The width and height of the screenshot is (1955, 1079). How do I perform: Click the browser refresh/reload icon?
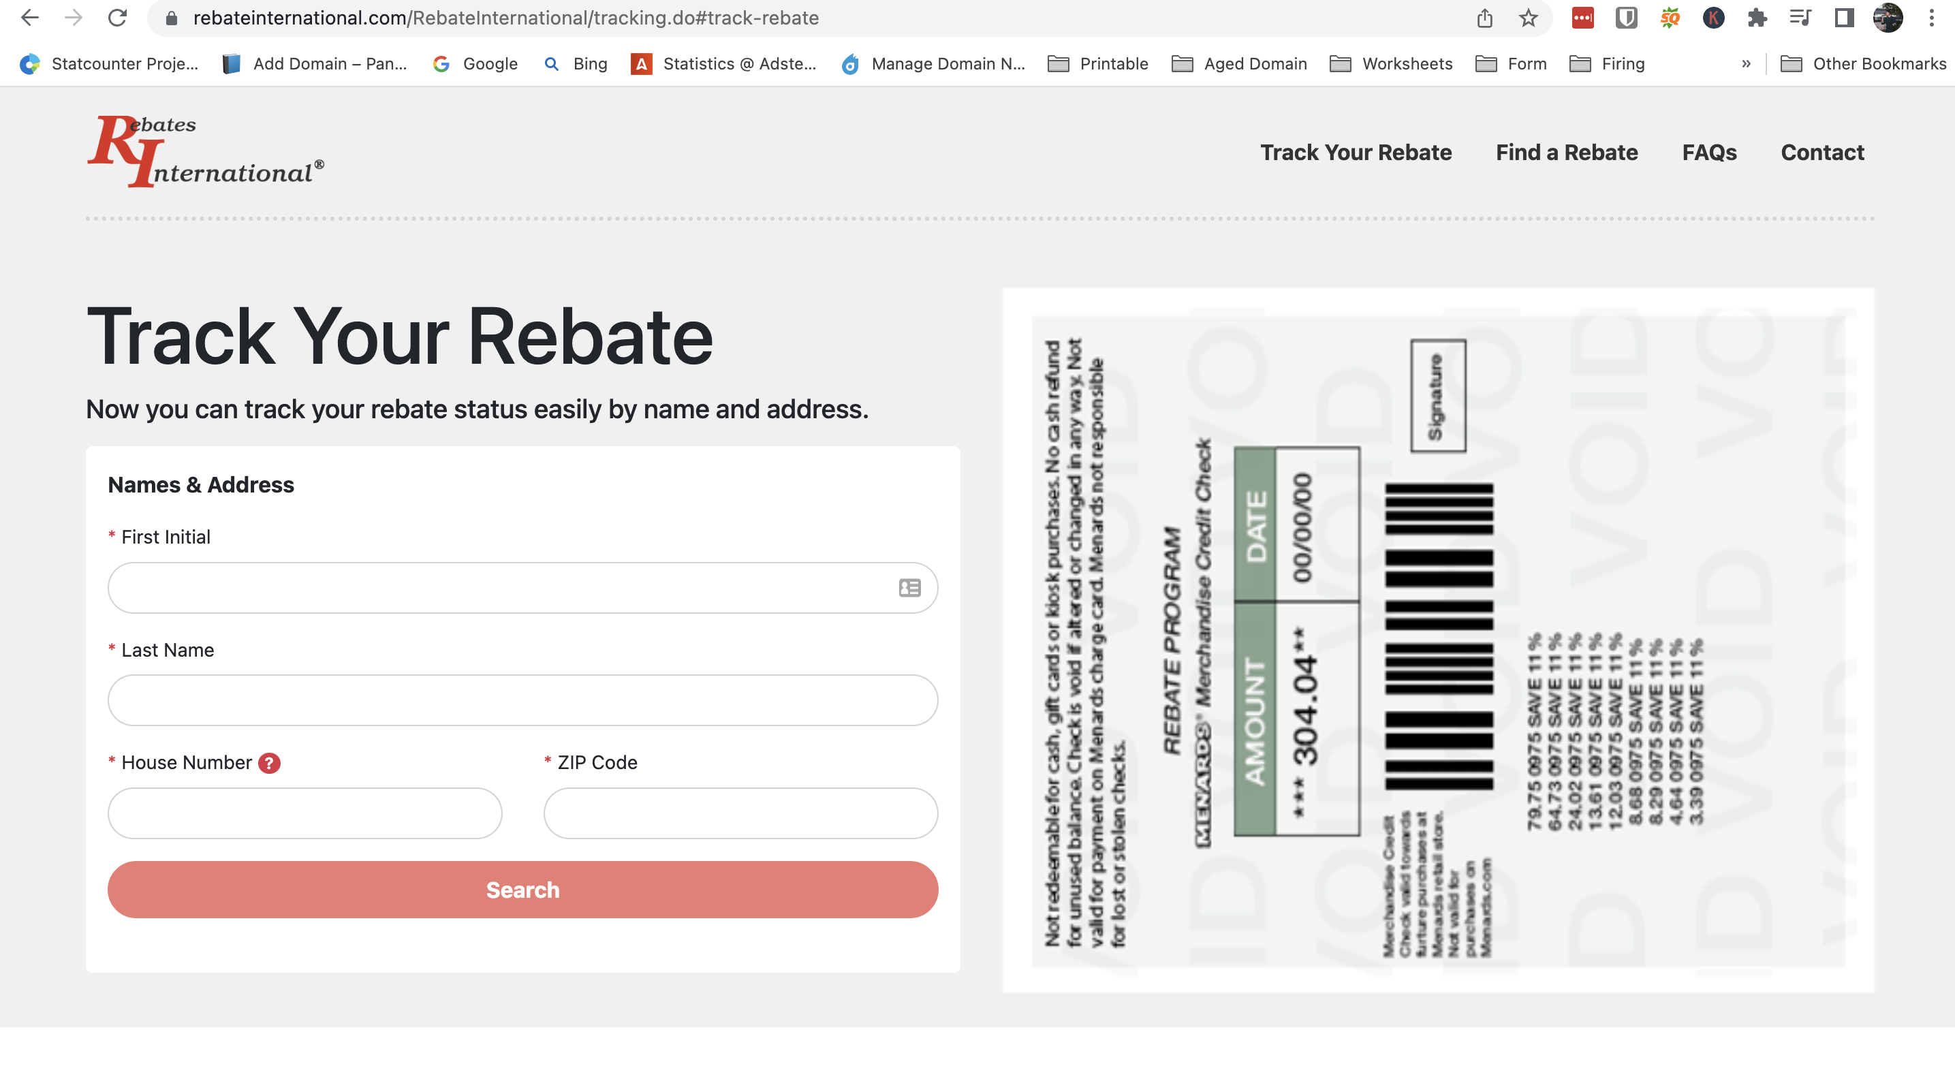(117, 18)
